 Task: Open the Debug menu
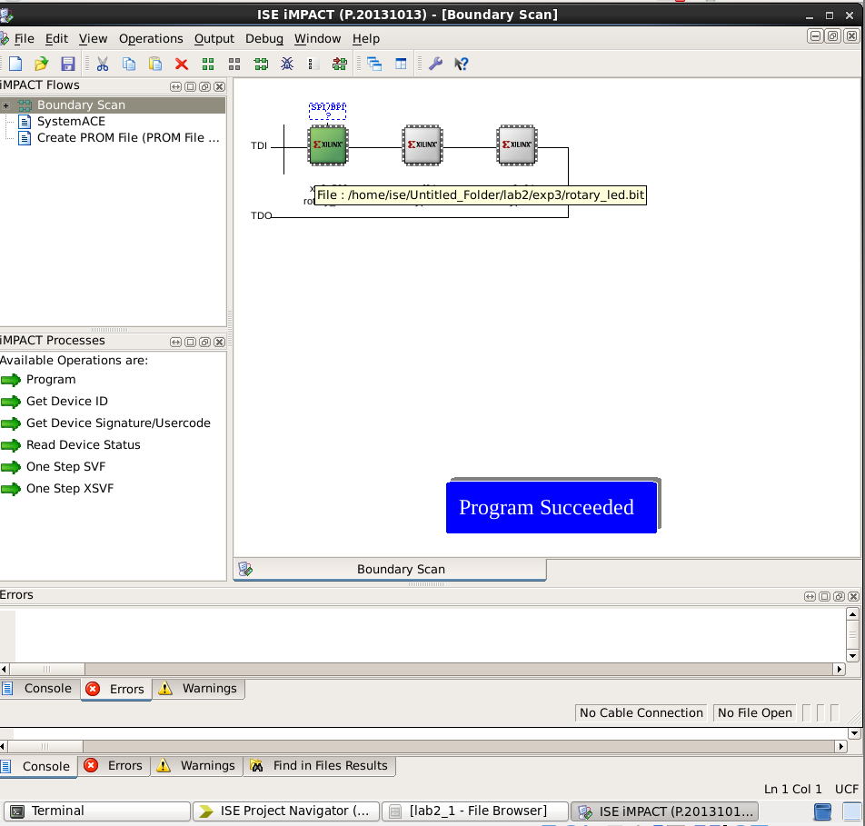pyautogui.click(x=264, y=39)
